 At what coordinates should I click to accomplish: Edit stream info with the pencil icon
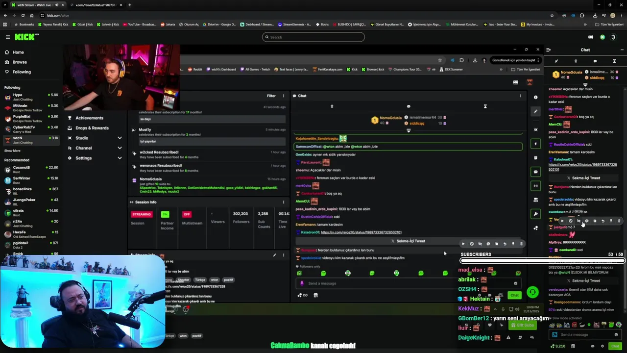tap(274, 255)
